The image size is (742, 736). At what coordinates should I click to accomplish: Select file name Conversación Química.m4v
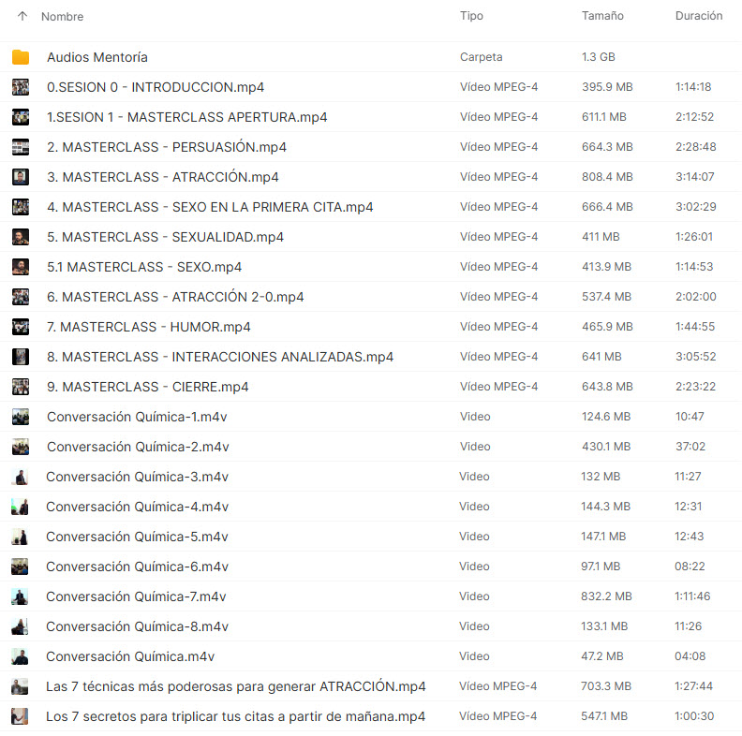[130, 656]
